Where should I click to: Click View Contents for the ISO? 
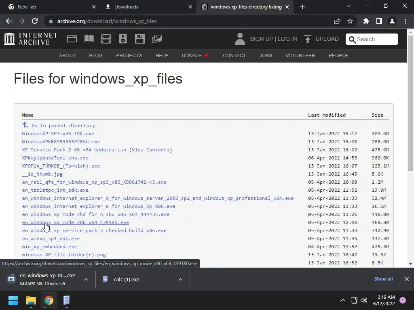pyautogui.click(x=150, y=150)
